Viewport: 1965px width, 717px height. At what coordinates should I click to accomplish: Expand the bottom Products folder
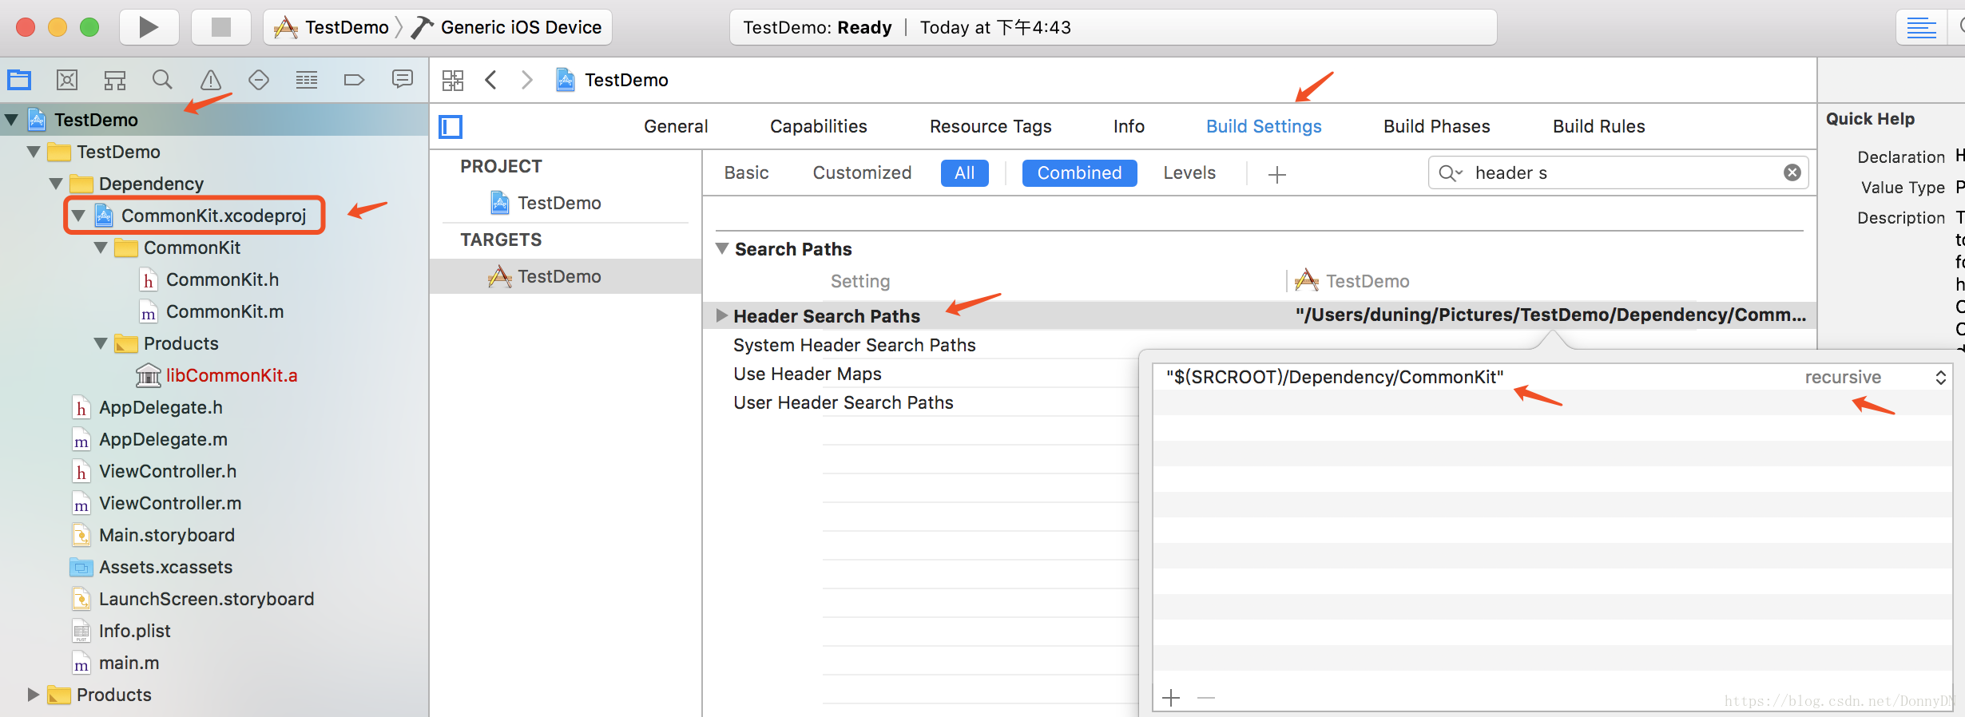click(x=34, y=695)
